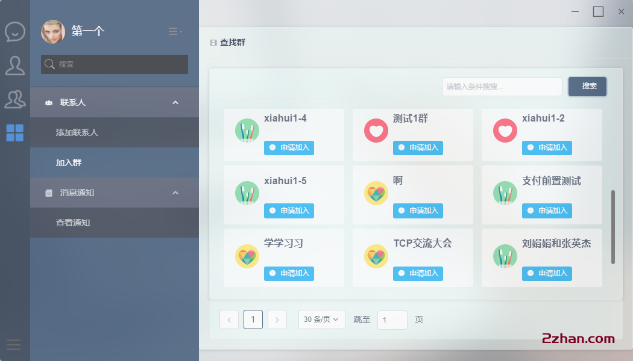Click the ice-cream avatar of TCP交流大会
The height and width of the screenshot is (361, 633).
point(376,256)
